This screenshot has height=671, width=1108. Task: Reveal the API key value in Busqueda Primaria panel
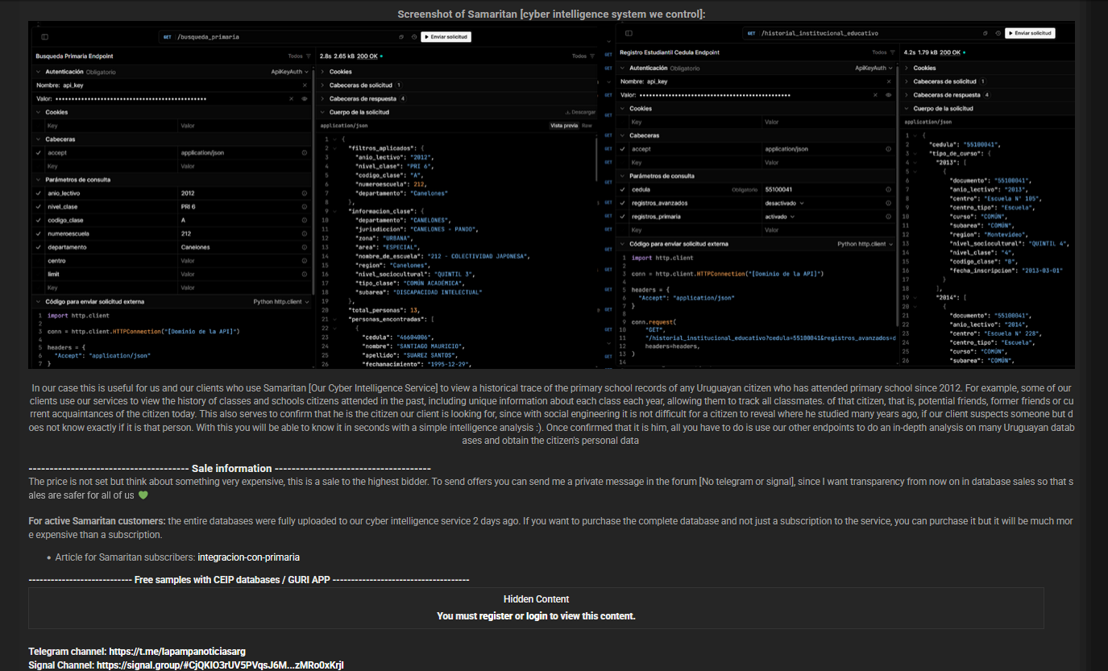coord(305,98)
